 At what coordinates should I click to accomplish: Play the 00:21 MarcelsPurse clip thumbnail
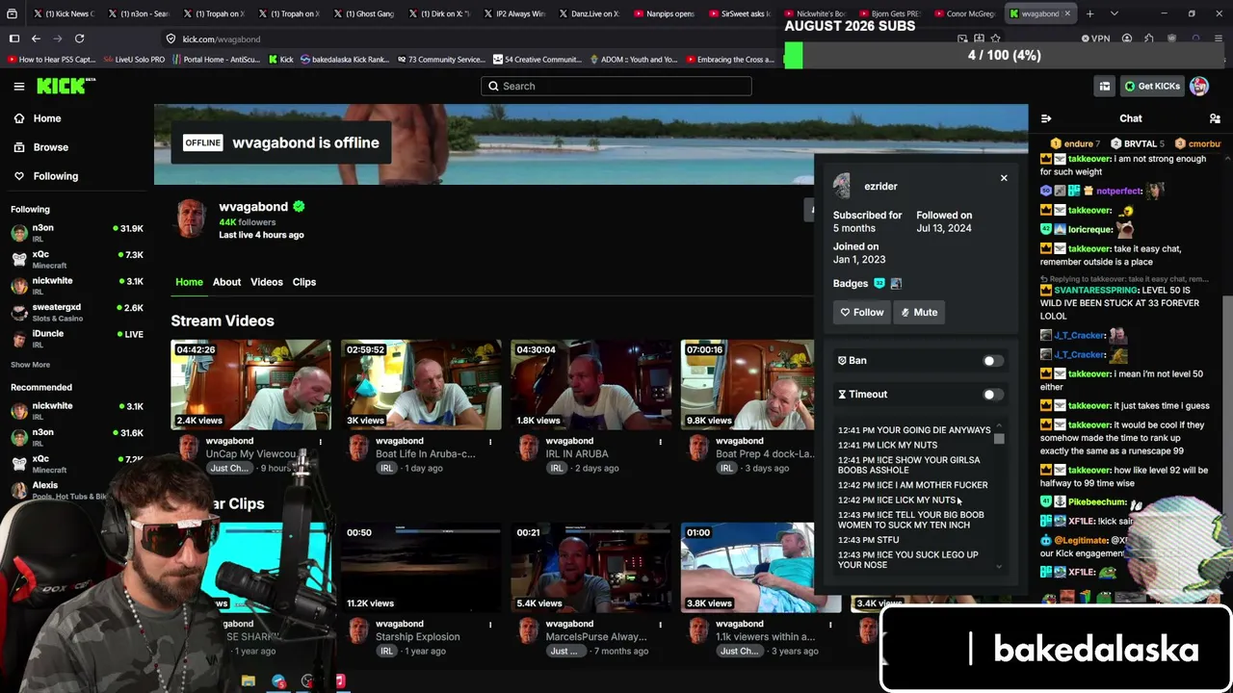pos(590,568)
